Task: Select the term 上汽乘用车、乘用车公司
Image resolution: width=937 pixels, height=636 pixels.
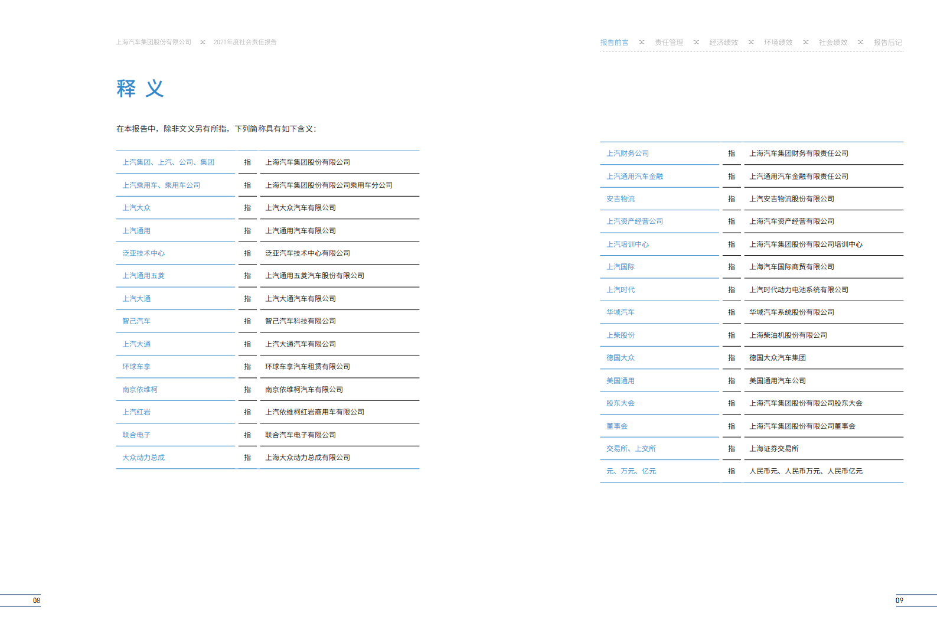Action: 161,185
